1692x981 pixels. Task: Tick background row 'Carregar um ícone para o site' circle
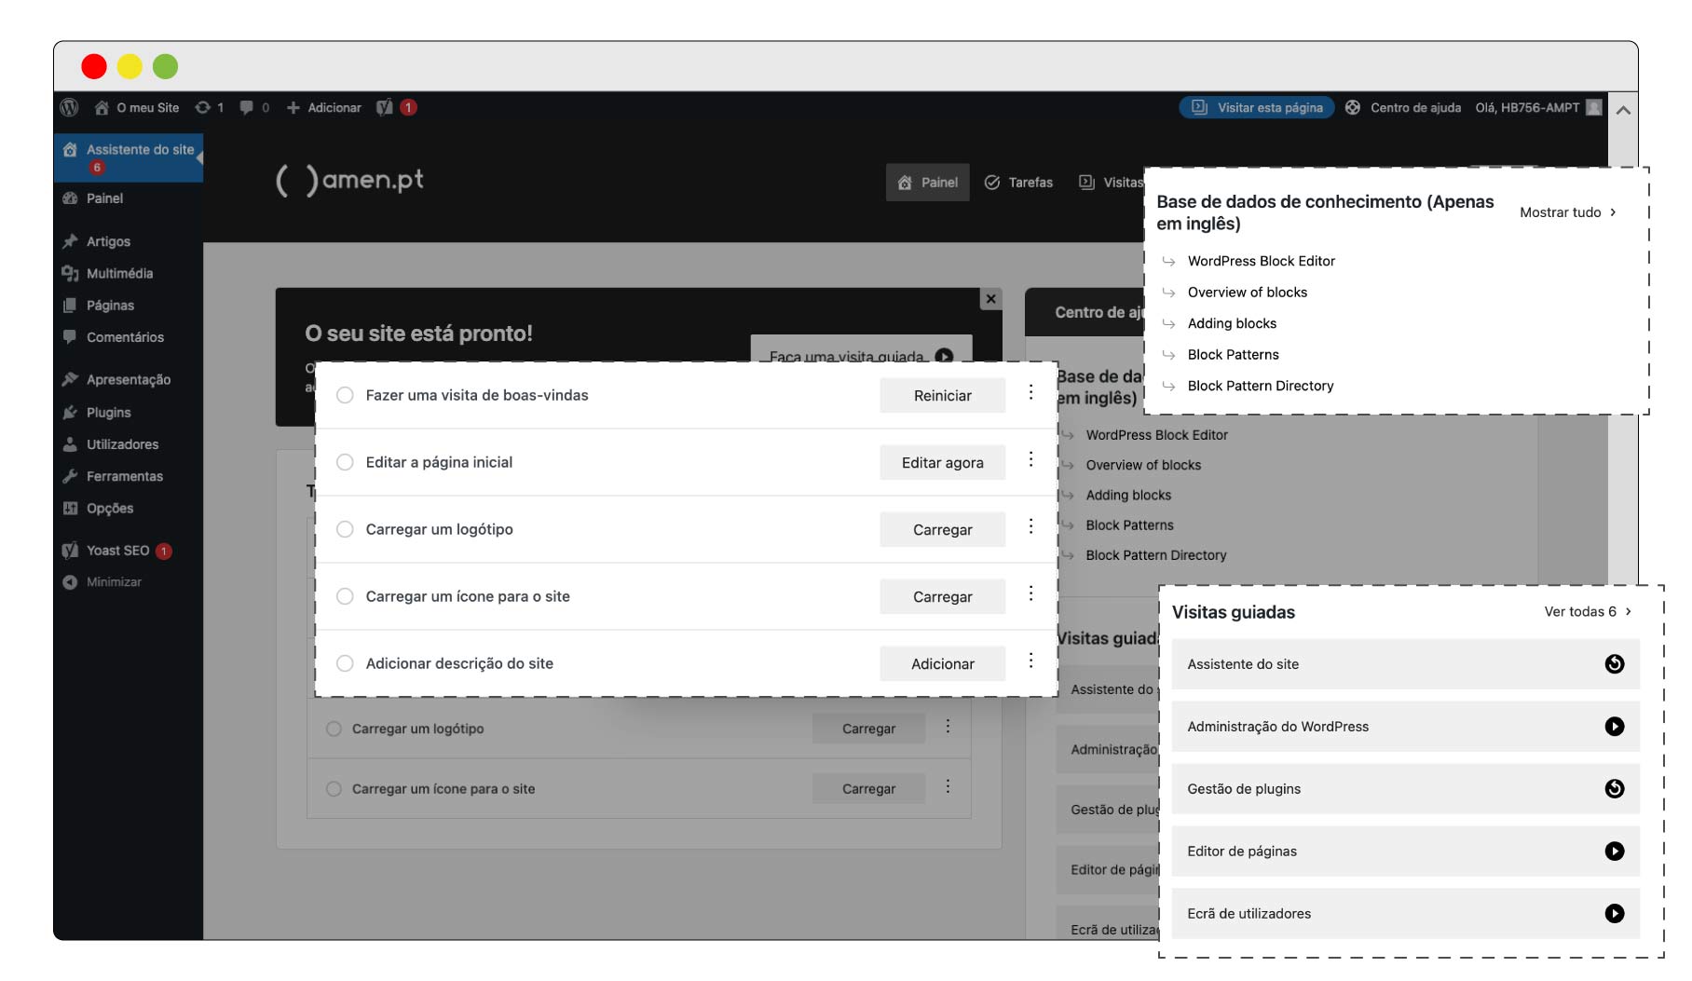tap(334, 789)
